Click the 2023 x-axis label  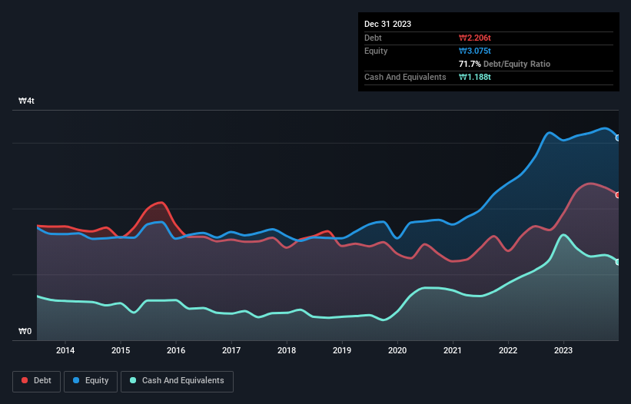click(x=563, y=350)
